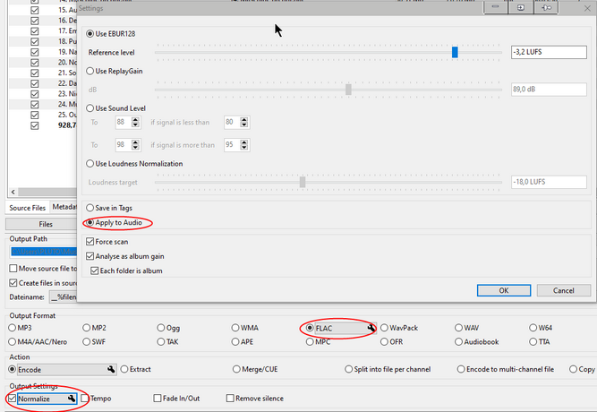Screen dimensions: 597x412
Task: Click the pin icon in Settings title bar
Action: click(546, 8)
